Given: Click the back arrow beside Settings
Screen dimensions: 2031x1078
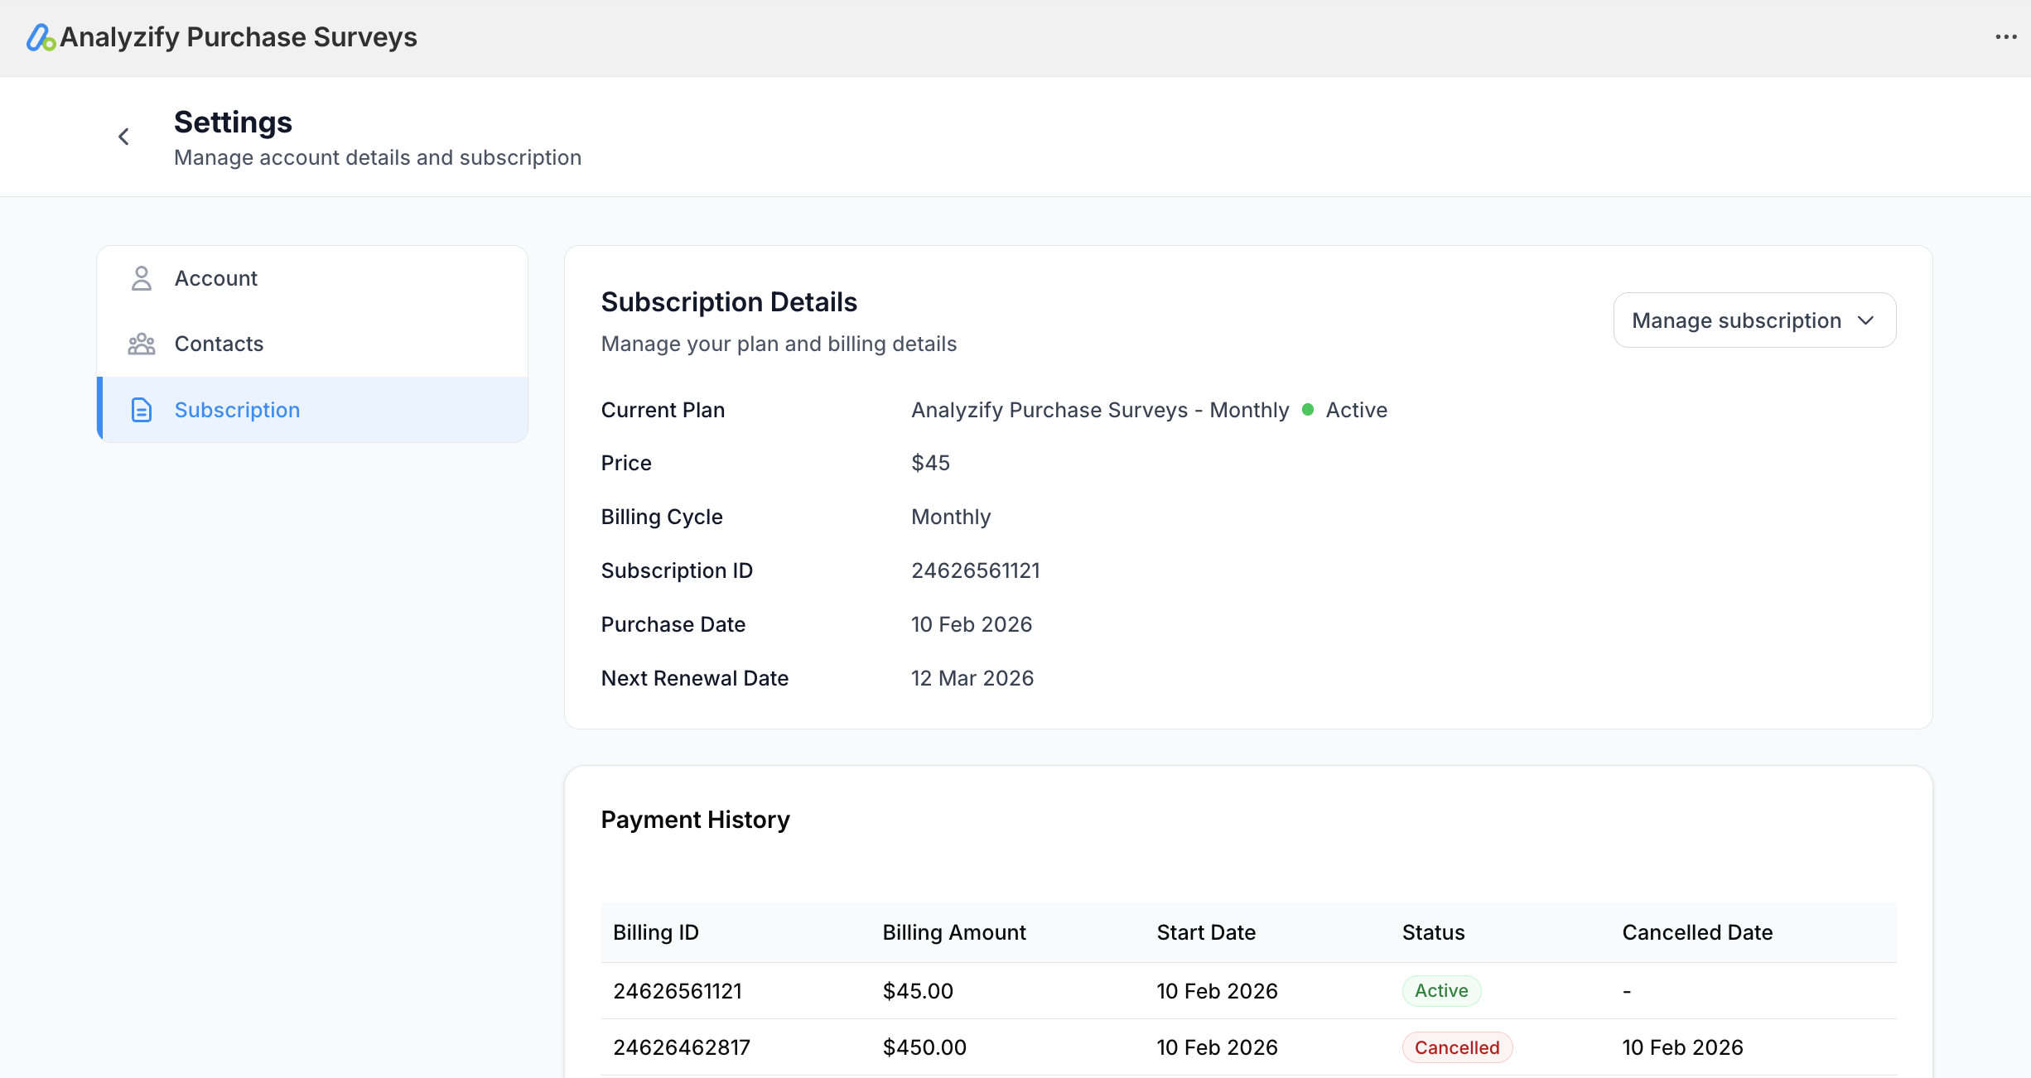Looking at the screenshot, I should click(x=123, y=136).
